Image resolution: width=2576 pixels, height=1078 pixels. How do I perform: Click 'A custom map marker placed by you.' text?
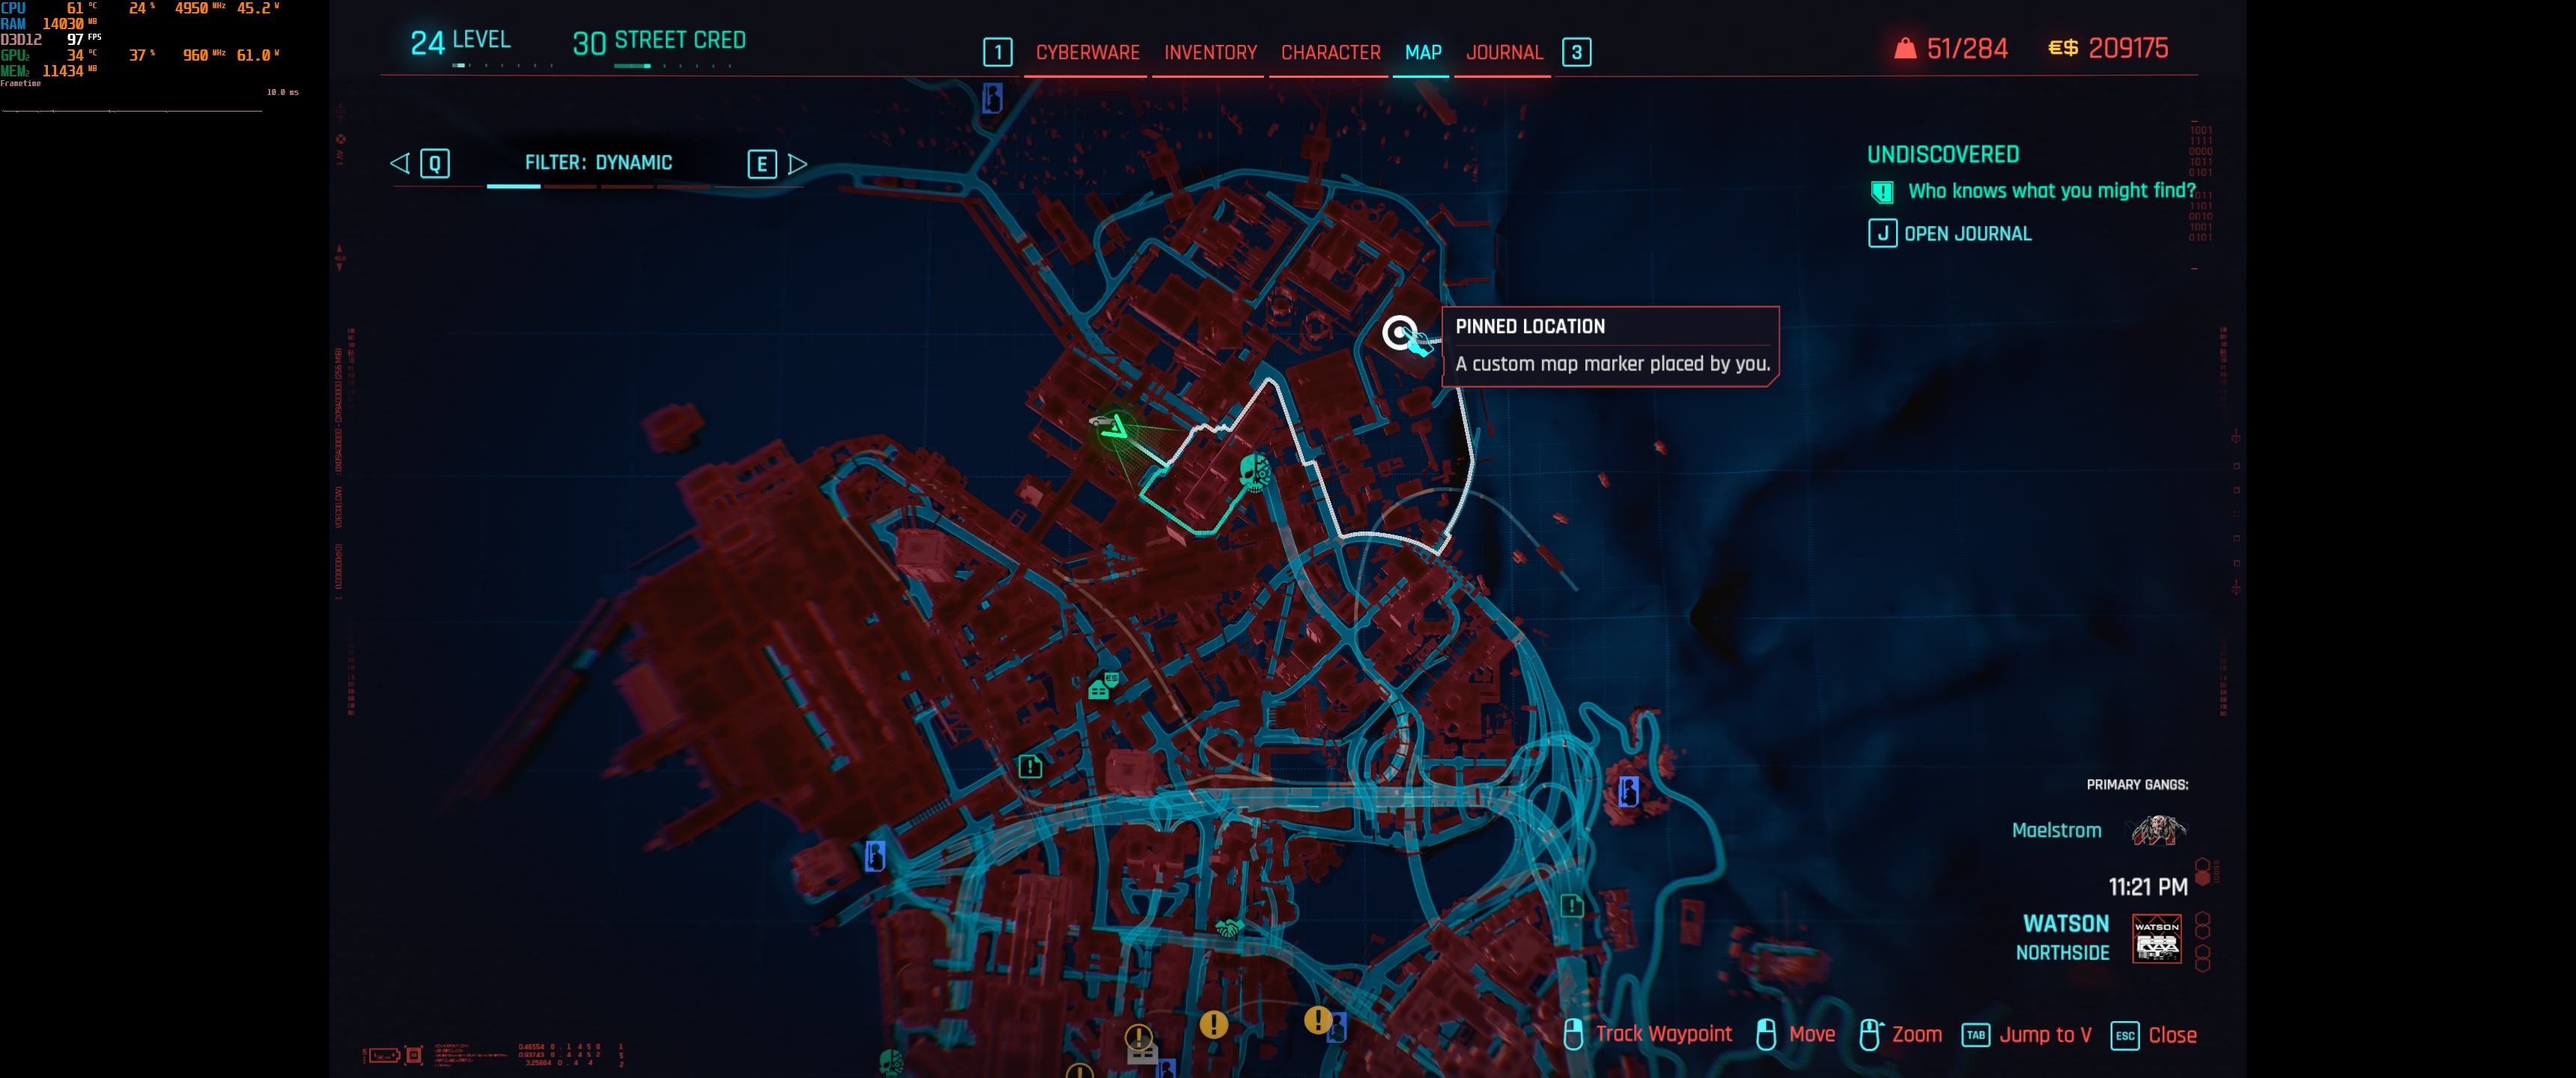tap(1612, 364)
